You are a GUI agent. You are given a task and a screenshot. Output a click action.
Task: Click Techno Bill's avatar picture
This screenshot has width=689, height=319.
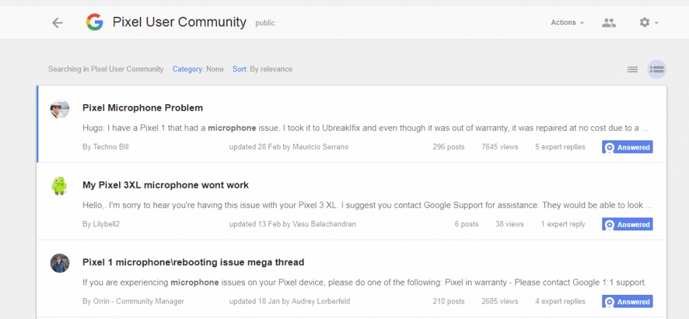(x=60, y=109)
